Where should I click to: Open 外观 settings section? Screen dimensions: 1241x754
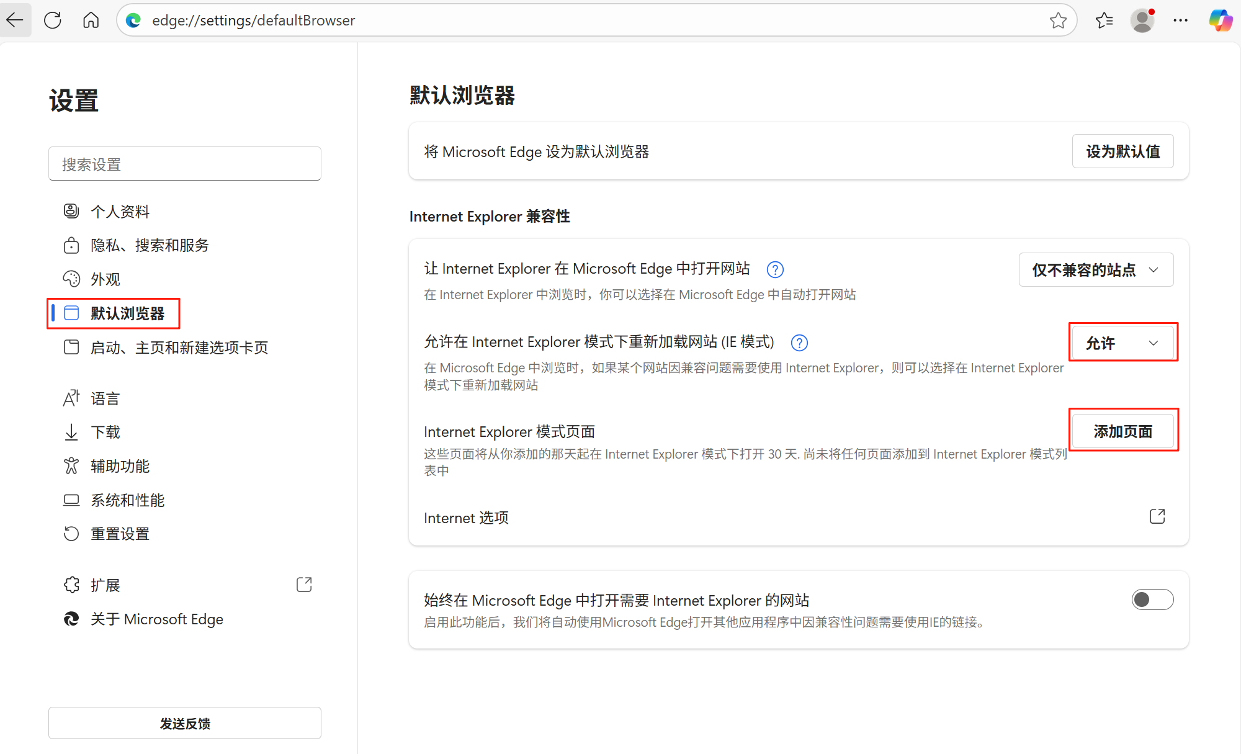(x=105, y=279)
